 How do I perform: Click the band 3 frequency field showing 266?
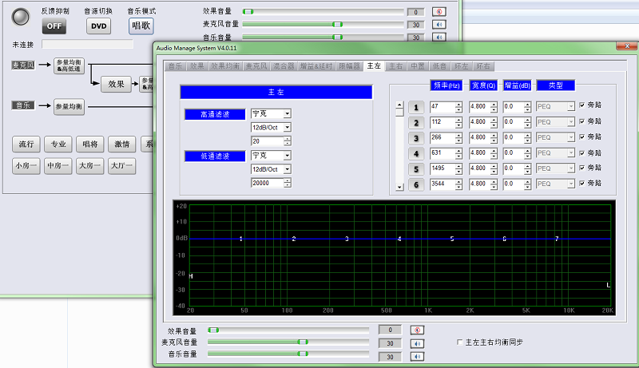click(x=442, y=137)
